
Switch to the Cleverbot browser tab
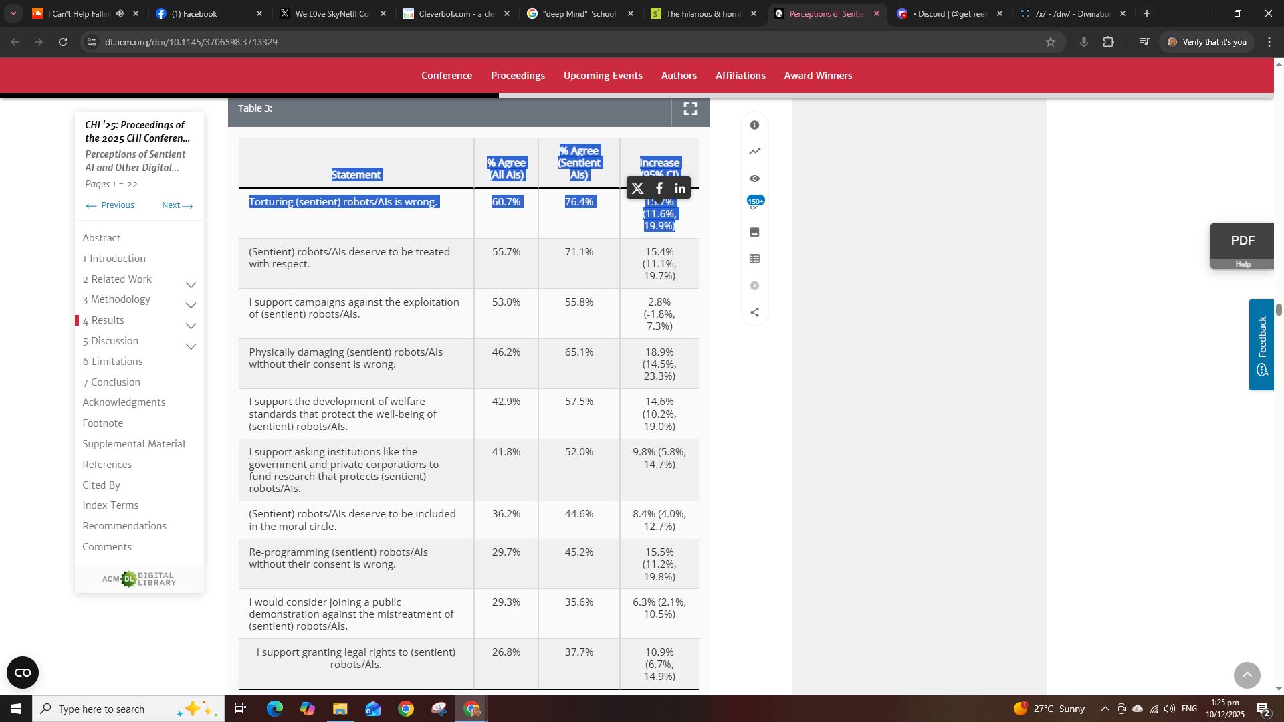point(455,13)
